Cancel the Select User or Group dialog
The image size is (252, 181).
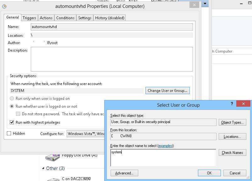click(x=235, y=173)
